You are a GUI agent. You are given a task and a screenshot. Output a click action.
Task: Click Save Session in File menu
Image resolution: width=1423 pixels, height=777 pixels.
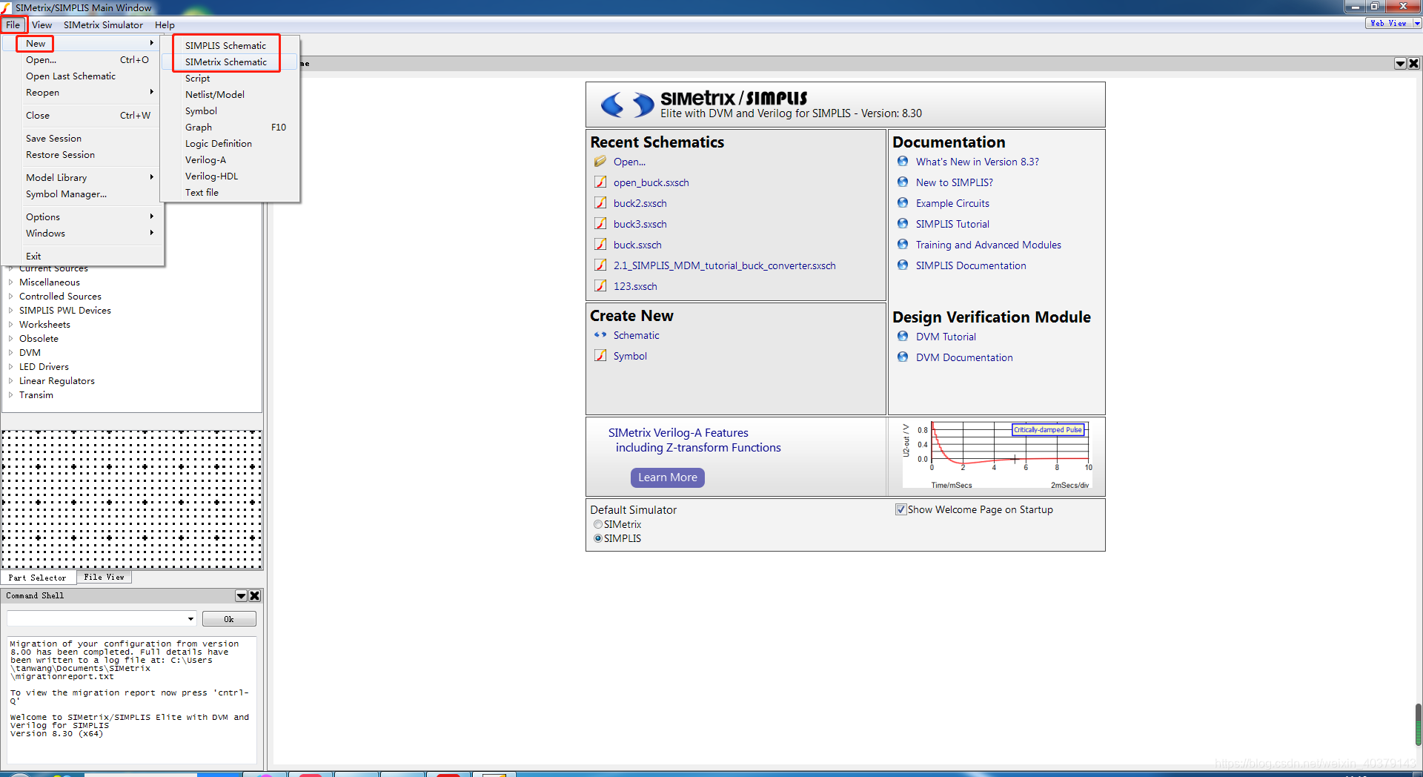click(x=53, y=139)
